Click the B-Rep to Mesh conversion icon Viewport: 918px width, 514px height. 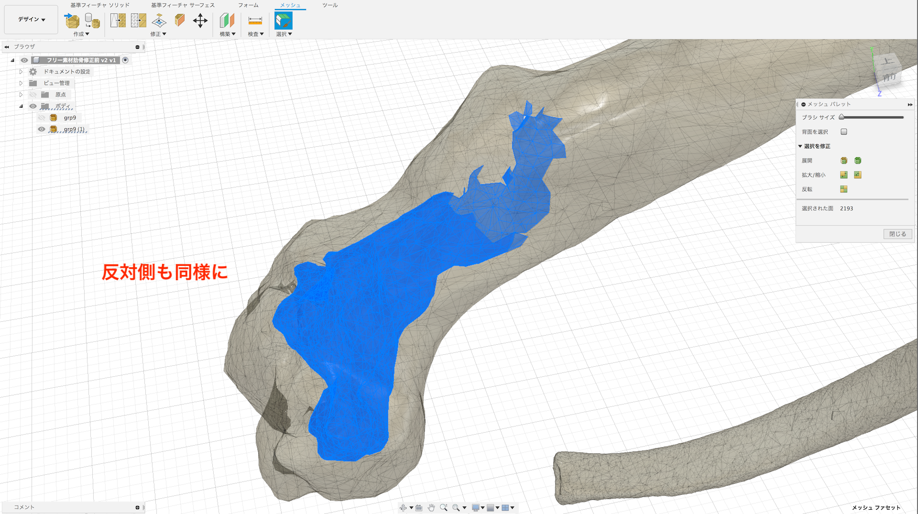pyautogui.click(x=92, y=21)
